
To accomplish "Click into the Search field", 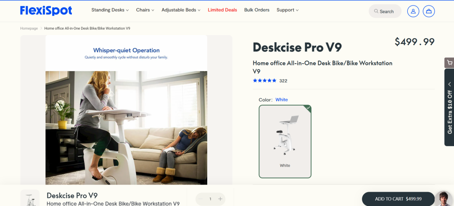I will [x=385, y=11].
